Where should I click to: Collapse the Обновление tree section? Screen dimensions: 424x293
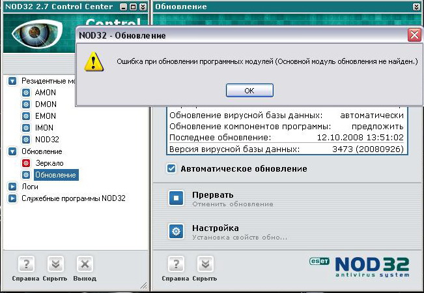[x=13, y=151]
